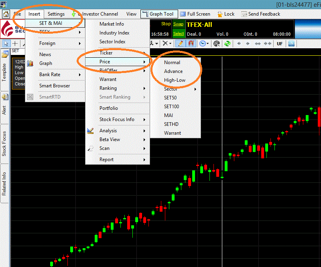Click the blue clock period icon
Image resolution: width=321 pixels, height=267 pixels.
(202, 44)
